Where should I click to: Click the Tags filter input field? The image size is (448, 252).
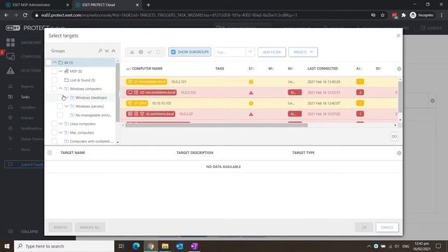click(x=230, y=52)
